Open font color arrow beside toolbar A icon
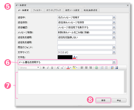Image resolution: width=134 pixels, height=110 pixels. 70,67
